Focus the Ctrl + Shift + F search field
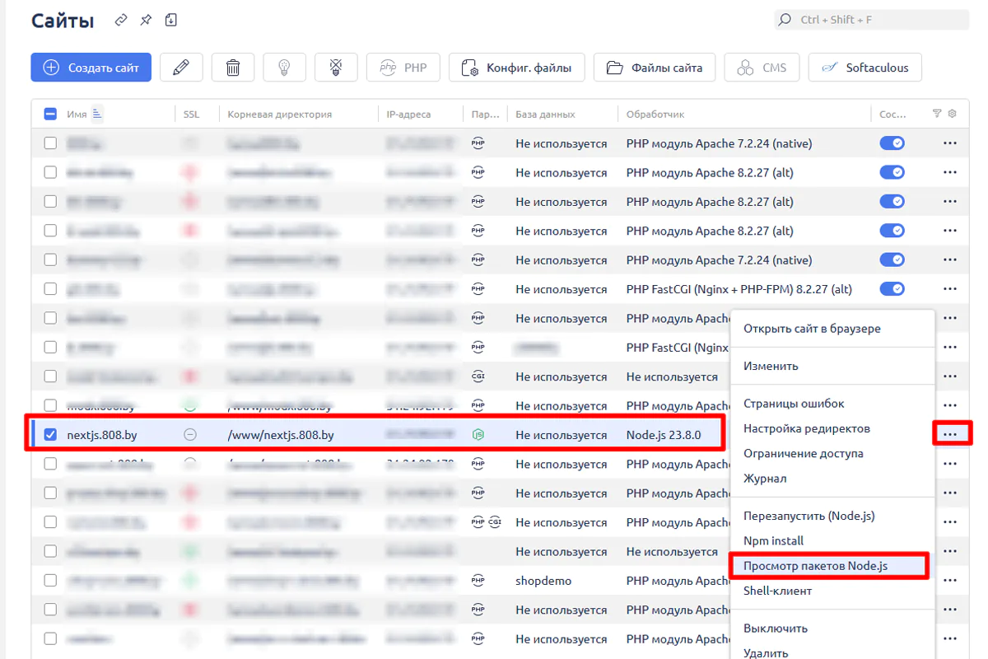 coord(870,20)
